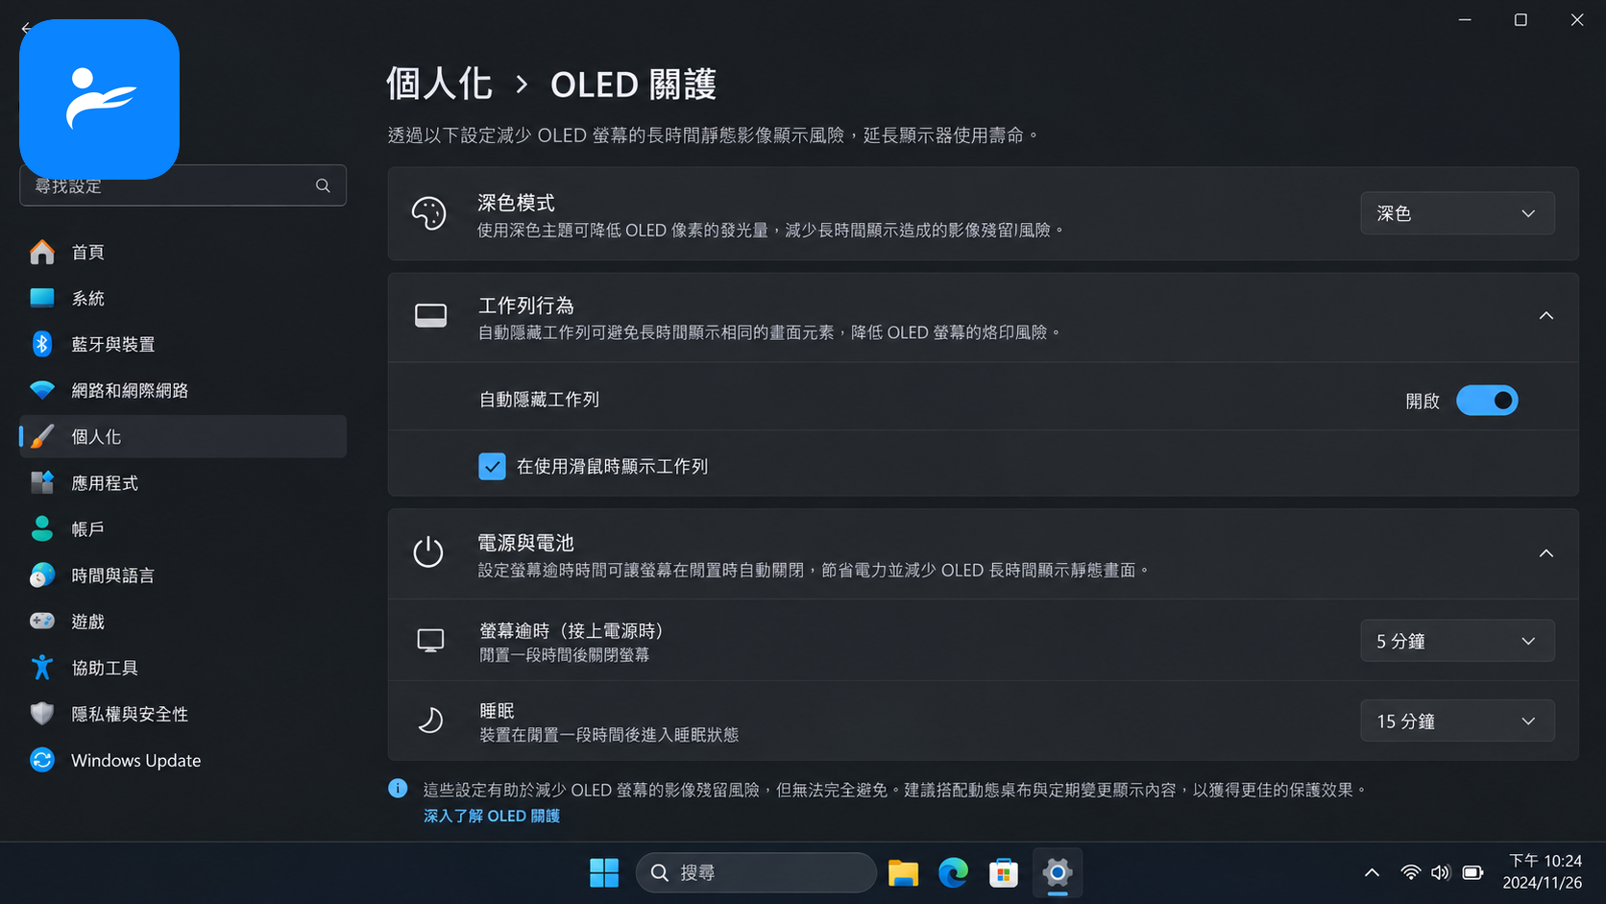The width and height of the screenshot is (1606, 904).
Task: Click the monitor icon of 螢幕逾時
Action: click(x=430, y=641)
